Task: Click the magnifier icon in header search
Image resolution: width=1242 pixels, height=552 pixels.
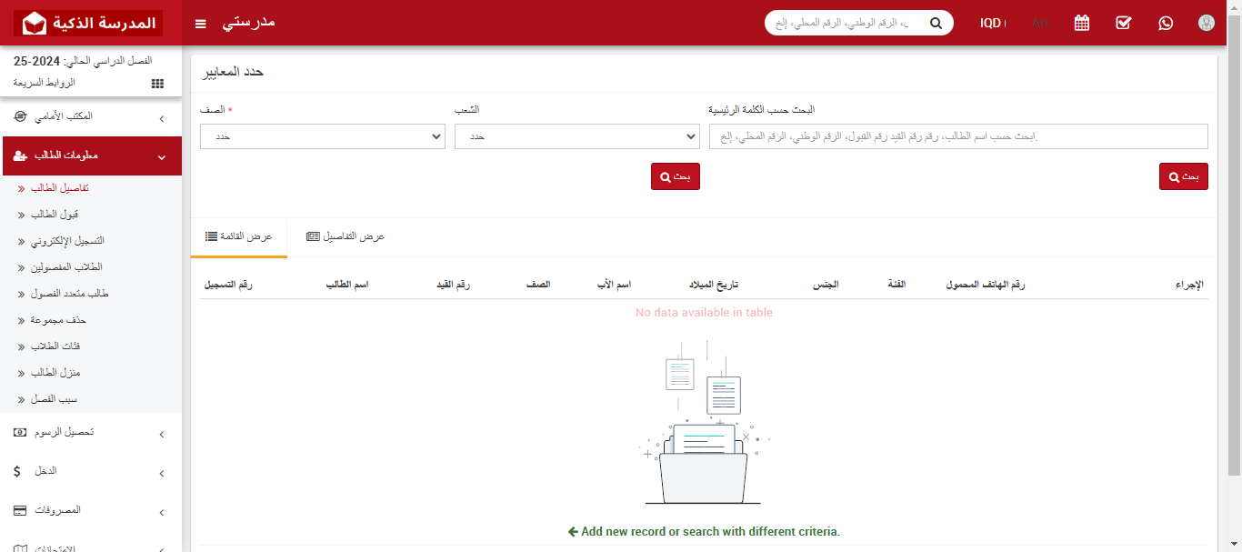Action: pos(936,23)
